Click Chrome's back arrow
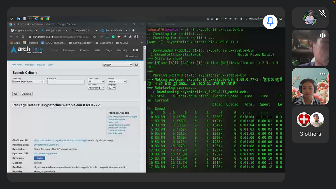Image resolution: width=336 pixels, height=189 pixels. pyautogui.click(x=11, y=37)
